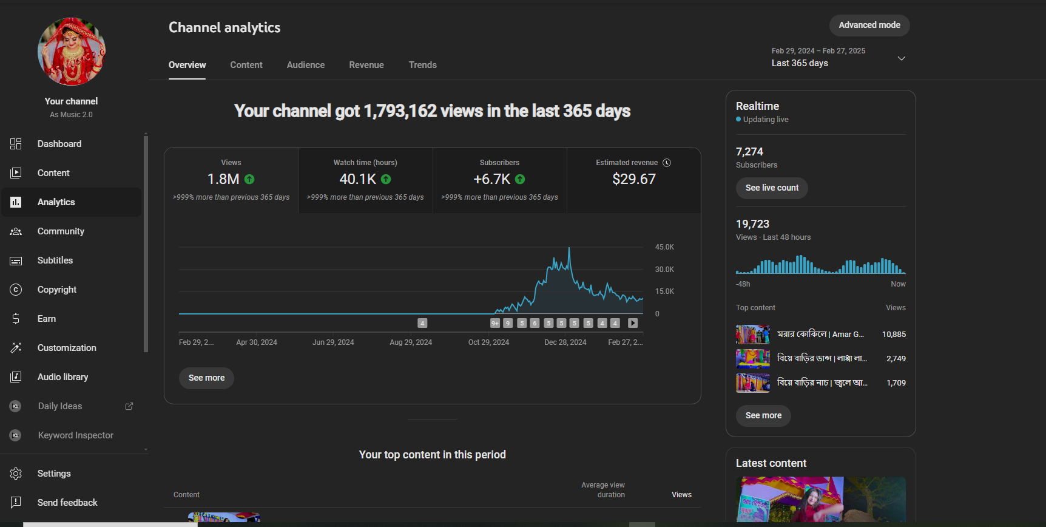The height and width of the screenshot is (527, 1046).
Task: Open the Trends tab
Action: click(422, 65)
